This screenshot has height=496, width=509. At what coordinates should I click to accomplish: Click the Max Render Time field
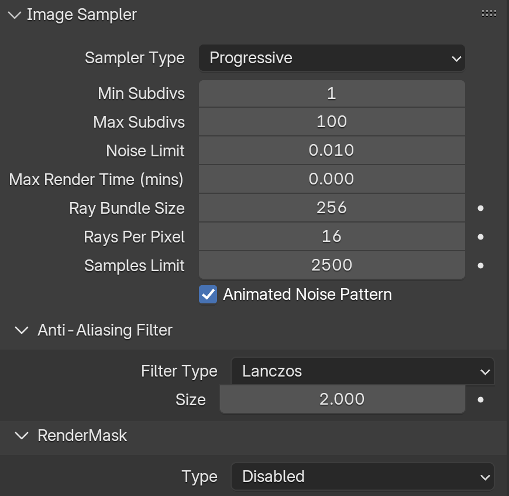tap(332, 179)
